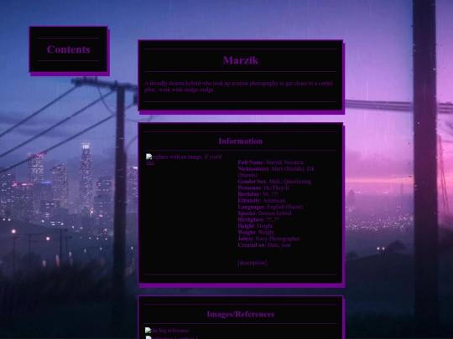
Task: Click the 'Ethnicity: American' line
Action: [x=262, y=201]
